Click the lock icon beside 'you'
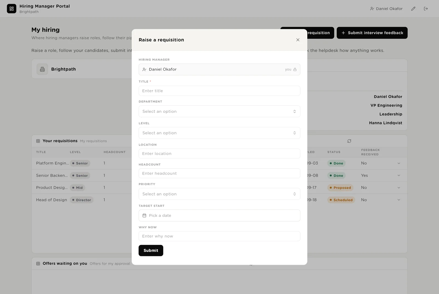This screenshot has height=294, width=439. pyautogui.click(x=295, y=70)
